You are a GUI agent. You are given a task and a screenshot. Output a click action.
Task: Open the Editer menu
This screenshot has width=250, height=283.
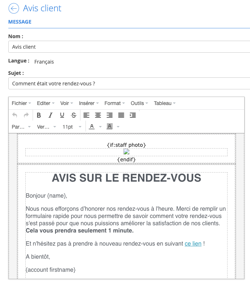[x=46, y=103]
